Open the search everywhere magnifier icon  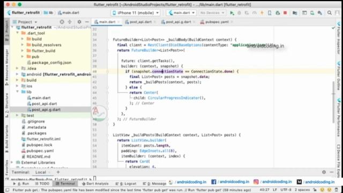point(330,13)
